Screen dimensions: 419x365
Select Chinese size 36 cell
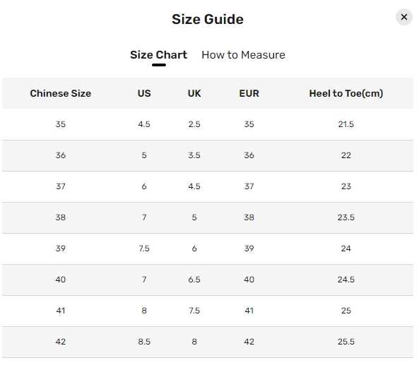coord(61,155)
